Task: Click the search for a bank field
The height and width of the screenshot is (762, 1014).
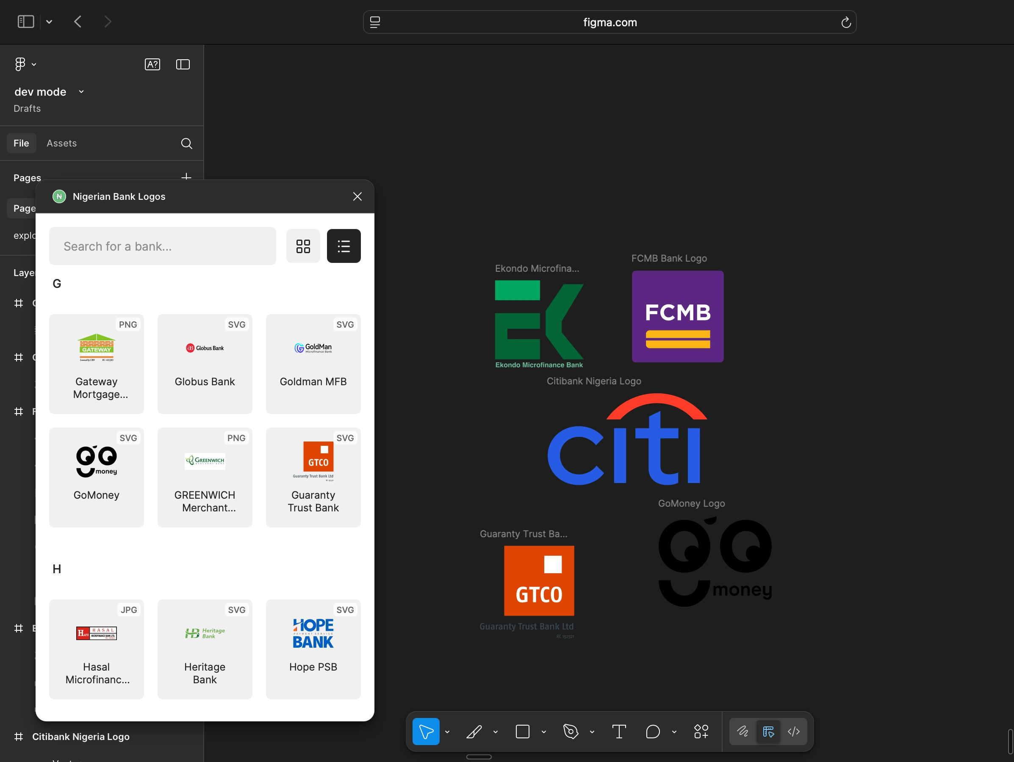Action: coord(163,246)
